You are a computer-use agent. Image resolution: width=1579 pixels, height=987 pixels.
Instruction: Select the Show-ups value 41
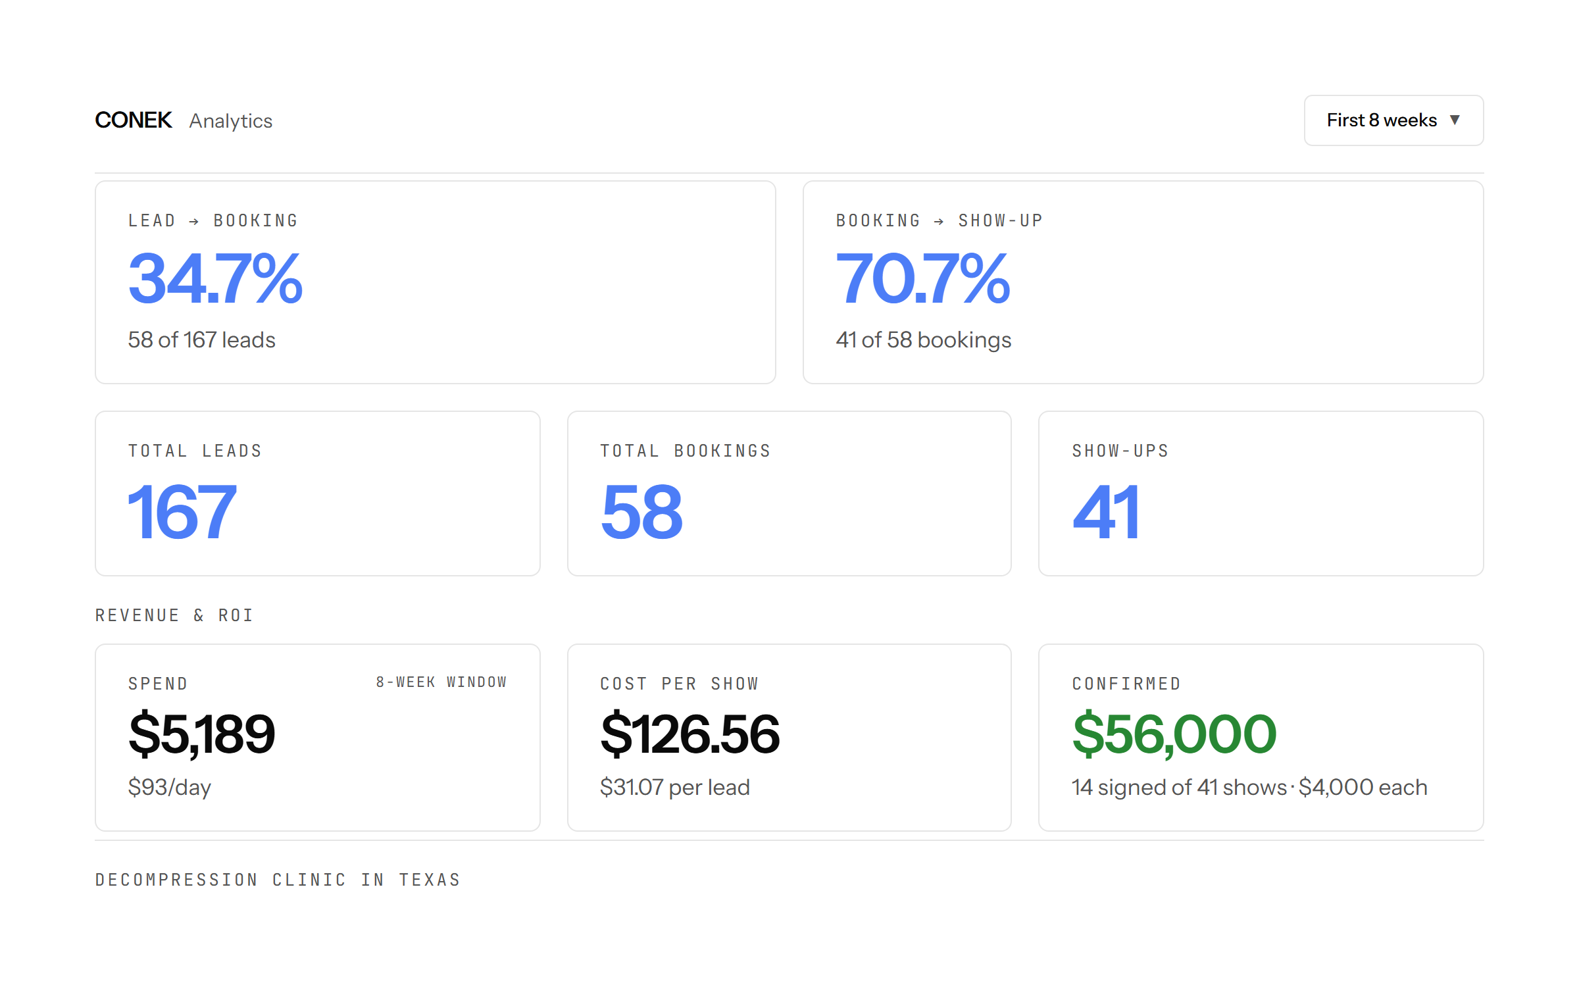(x=1106, y=511)
